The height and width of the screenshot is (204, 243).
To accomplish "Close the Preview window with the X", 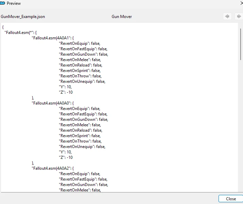I will 241,3.
